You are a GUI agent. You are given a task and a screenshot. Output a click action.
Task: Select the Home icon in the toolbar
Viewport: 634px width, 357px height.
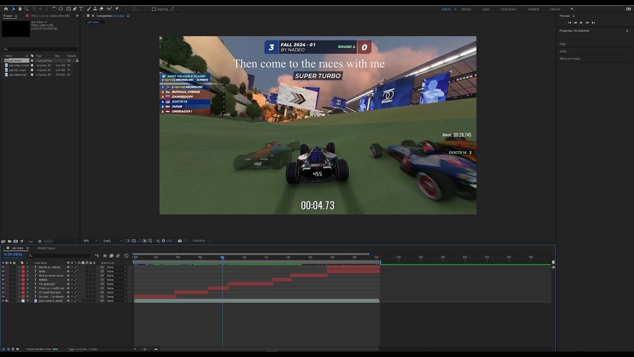(x=6, y=9)
